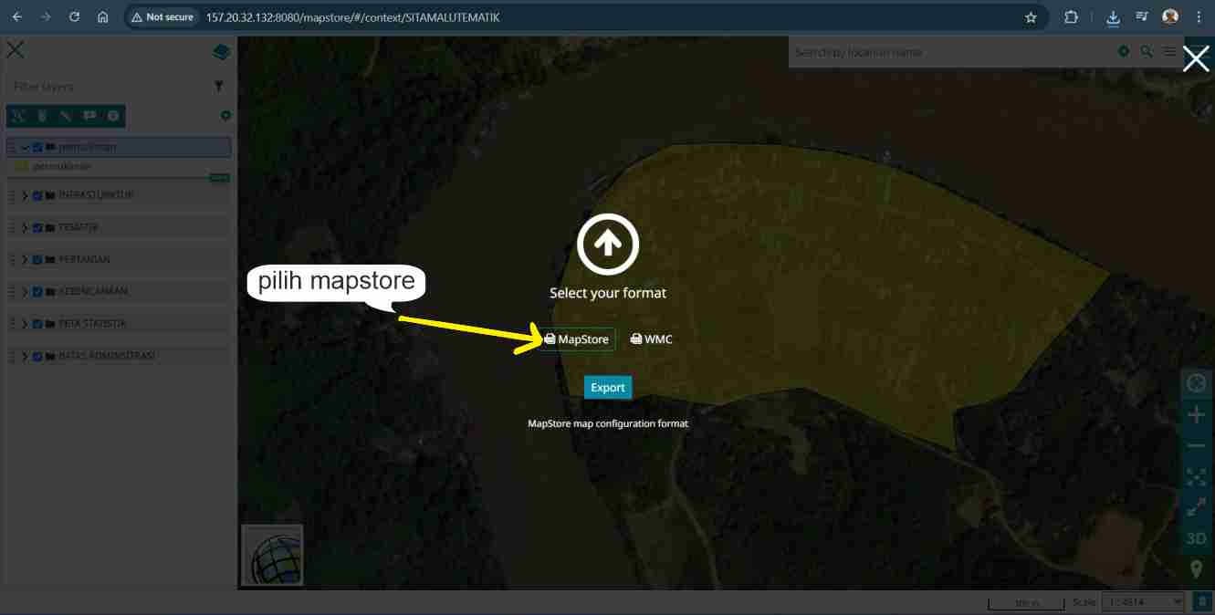Screen dimensions: 1215x615
Task: Uncheck the PERTANIAN layer group
Action: 37,260
